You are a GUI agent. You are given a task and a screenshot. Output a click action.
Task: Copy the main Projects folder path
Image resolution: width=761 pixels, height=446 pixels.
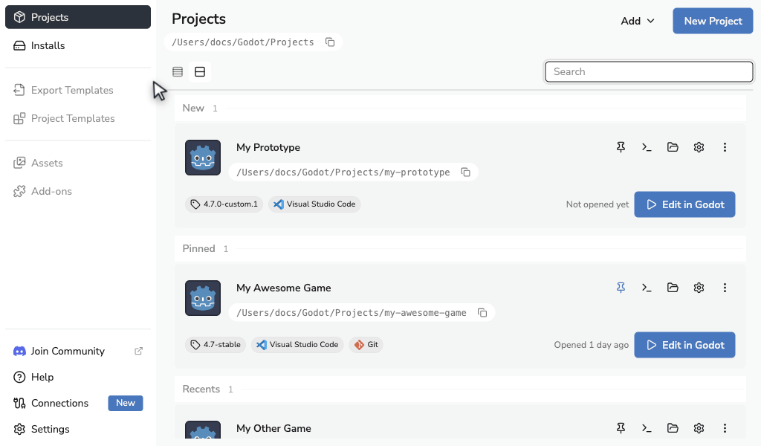pyautogui.click(x=330, y=42)
